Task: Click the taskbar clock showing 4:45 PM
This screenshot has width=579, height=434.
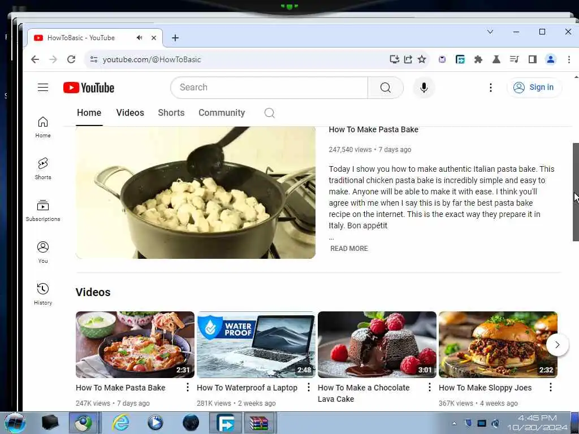Action: pos(537,423)
